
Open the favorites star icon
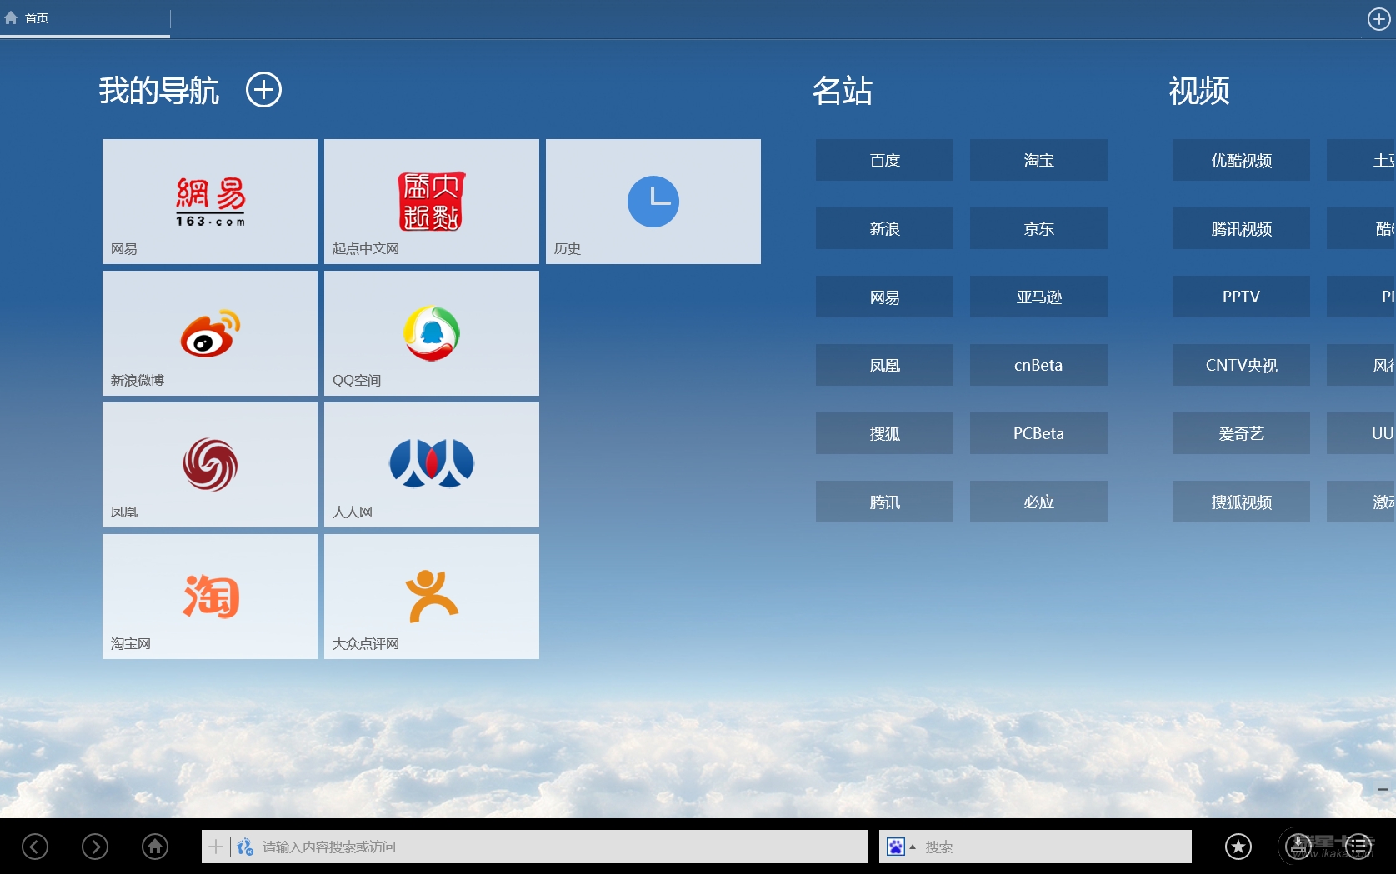tap(1238, 847)
